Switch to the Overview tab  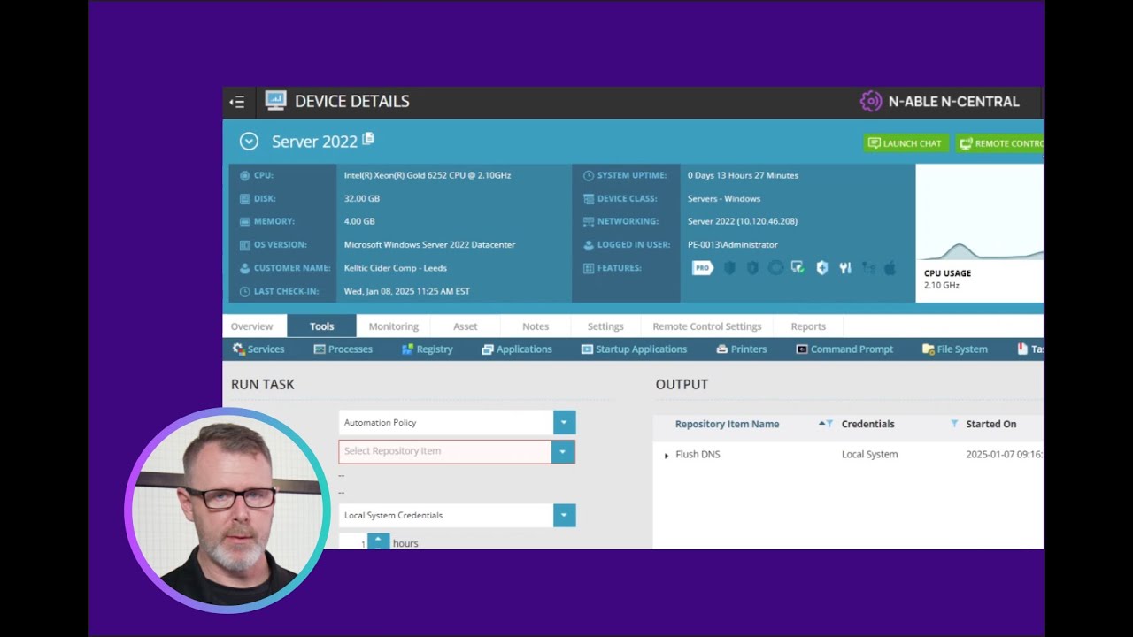click(x=252, y=326)
